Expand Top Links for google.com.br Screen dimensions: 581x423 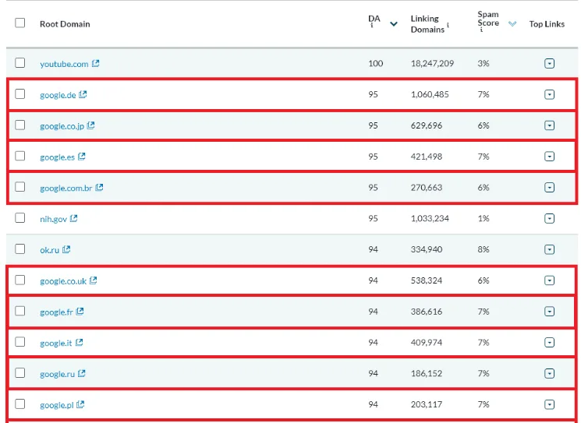(550, 188)
